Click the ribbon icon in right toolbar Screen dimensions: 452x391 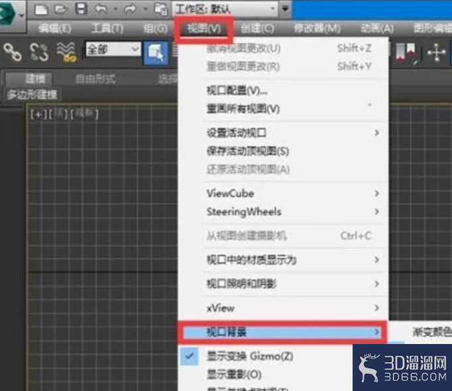click(x=406, y=53)
